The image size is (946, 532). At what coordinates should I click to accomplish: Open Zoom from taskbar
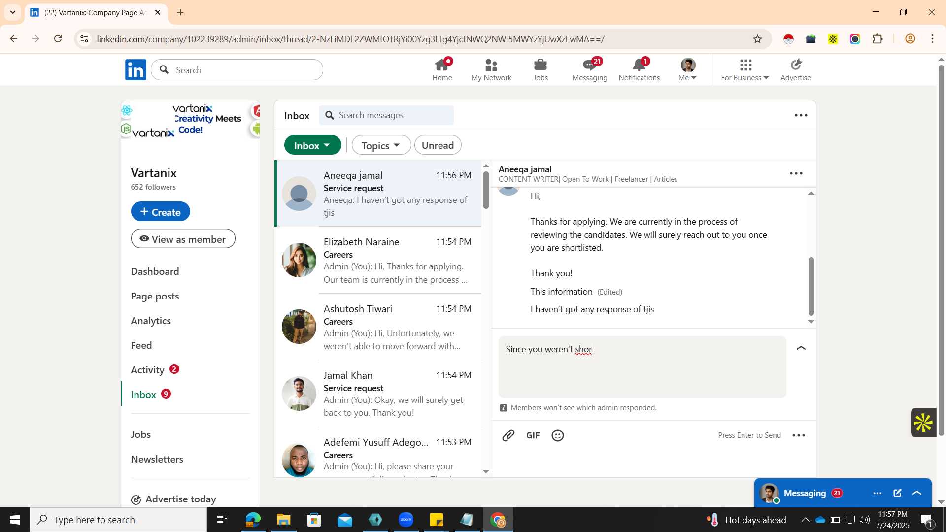point(406,520)
